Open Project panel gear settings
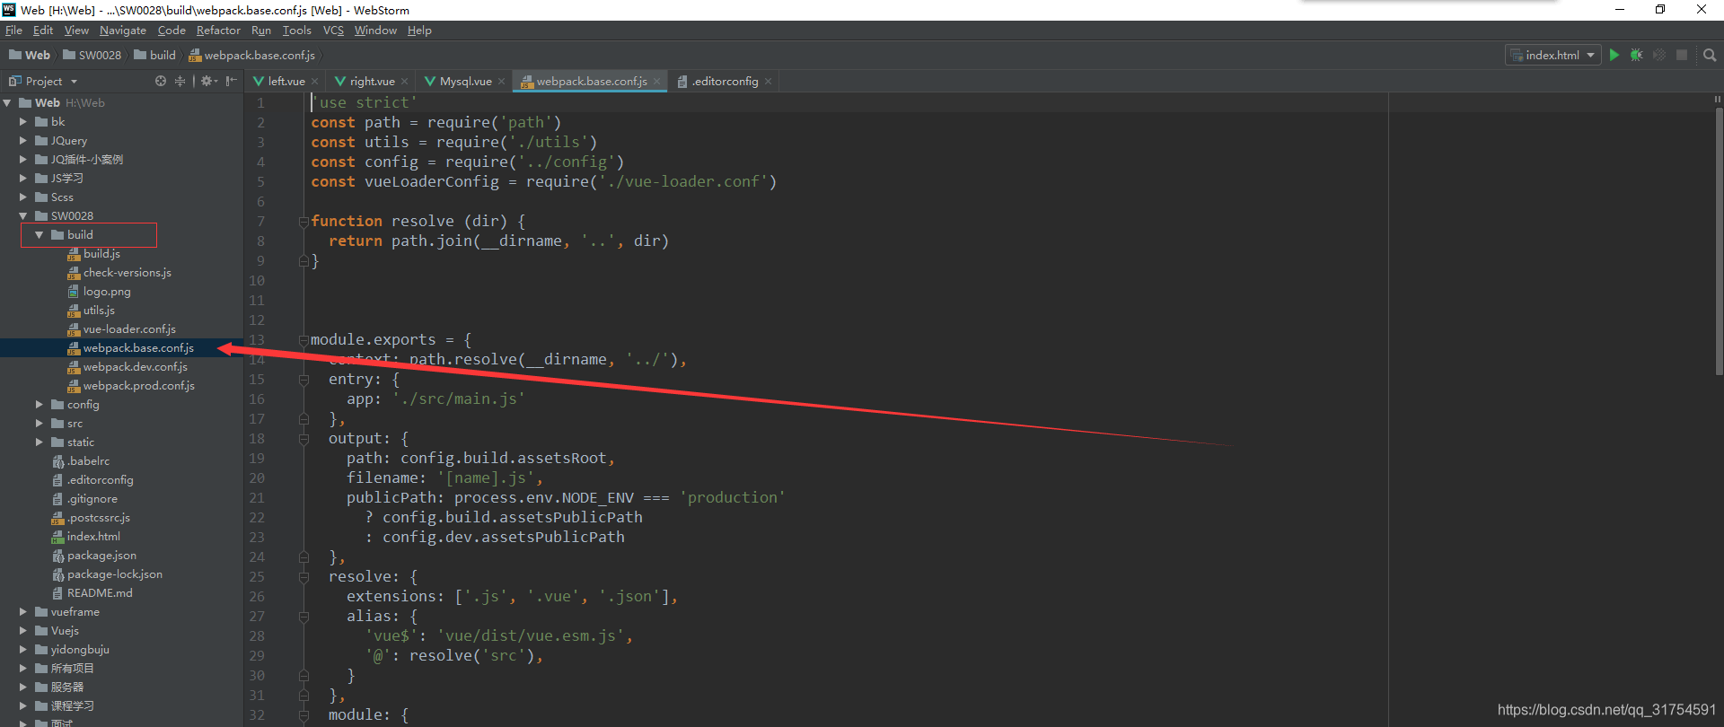The height and width of the screenshot is (727, 1724). click(208, 81)
